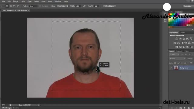
Task: Open the Edit menu
Action: [9, 1]
